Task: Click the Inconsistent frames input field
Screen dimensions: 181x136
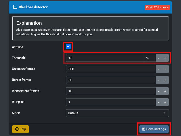Action: tap(110, 91)
